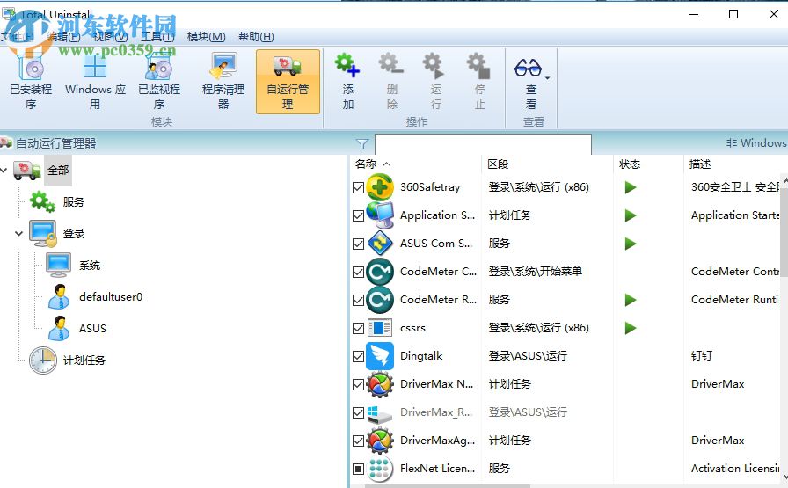The image size is (788, 488).
Task: Select the 全部 truck tree node
Action: tap(27, 171)
